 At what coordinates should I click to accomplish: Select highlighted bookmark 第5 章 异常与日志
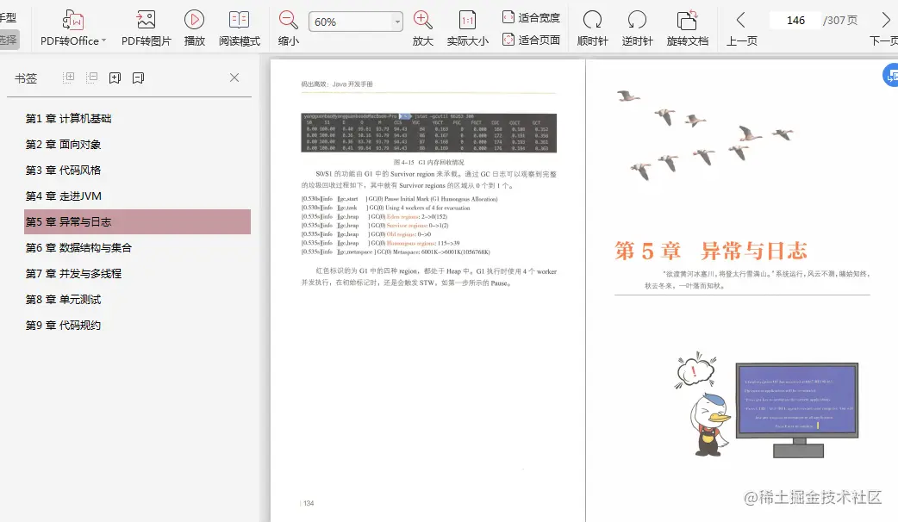[137, 221]
